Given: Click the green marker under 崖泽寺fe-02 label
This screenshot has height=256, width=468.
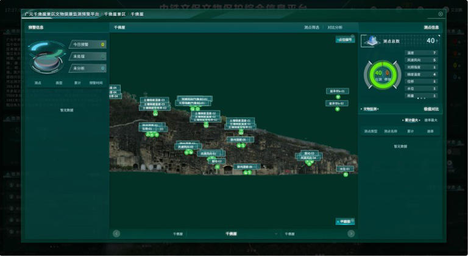Looking at the screenshot, I should 336,109.
